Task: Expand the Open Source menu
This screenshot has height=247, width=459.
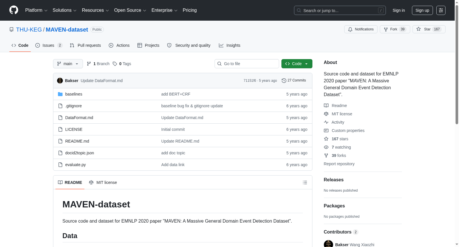Action: point(130,10)
